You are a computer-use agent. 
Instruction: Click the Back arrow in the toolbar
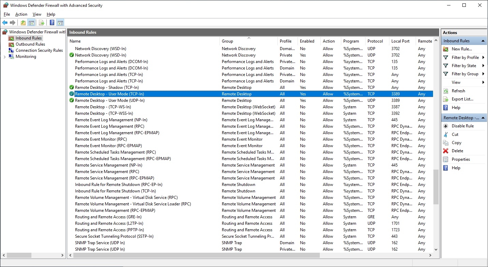pyautogui.click(x=5, y=23)
